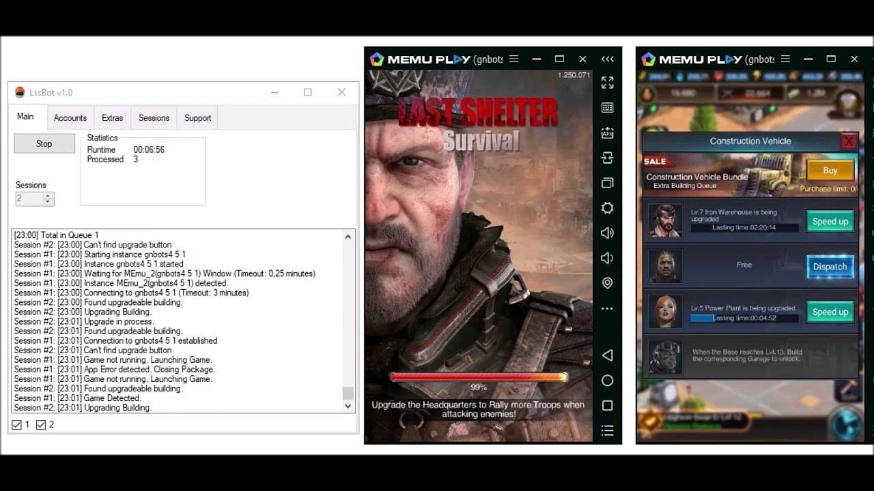Open hamburger menu in right MEmu window title bar
Viewport: 874px width, 491px height.
click(786, 59)
